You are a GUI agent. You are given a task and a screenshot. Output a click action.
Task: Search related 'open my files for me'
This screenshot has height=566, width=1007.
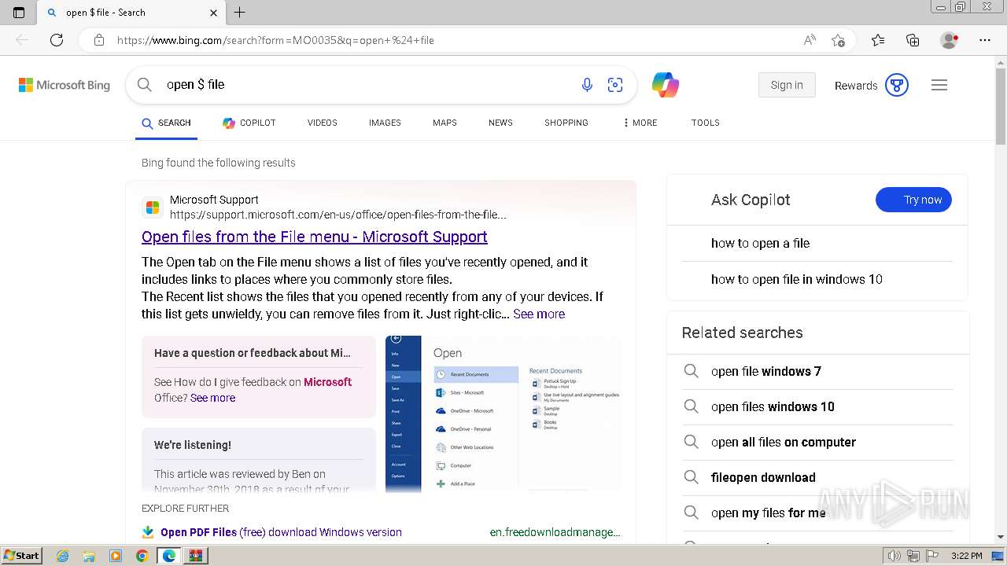[x=769, y=513]
